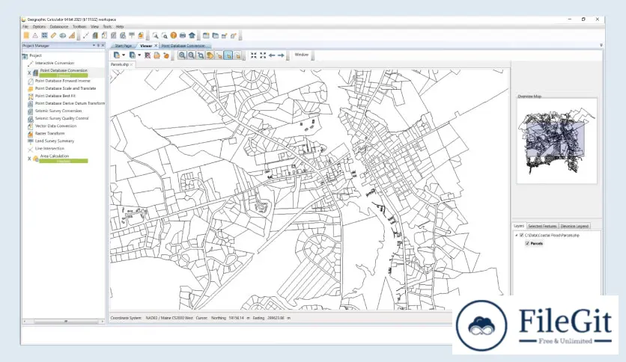Select the zoom to window tool
This screenshot has height=362, width=626.
tap(201, 55)
